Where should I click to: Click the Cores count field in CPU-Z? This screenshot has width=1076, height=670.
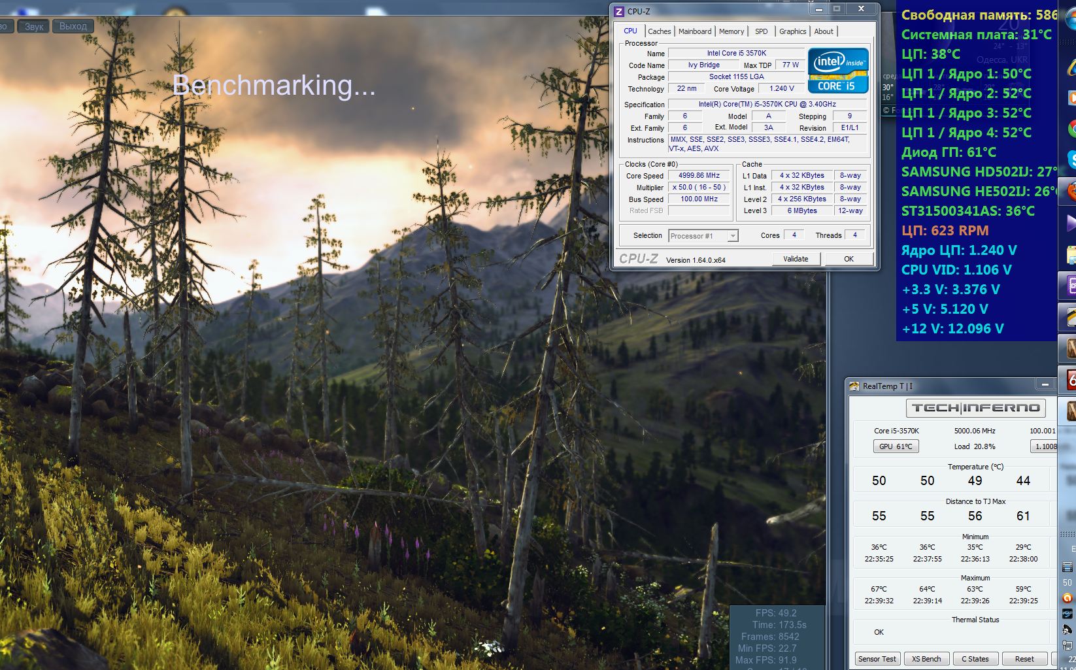click(x=794, y=235)
